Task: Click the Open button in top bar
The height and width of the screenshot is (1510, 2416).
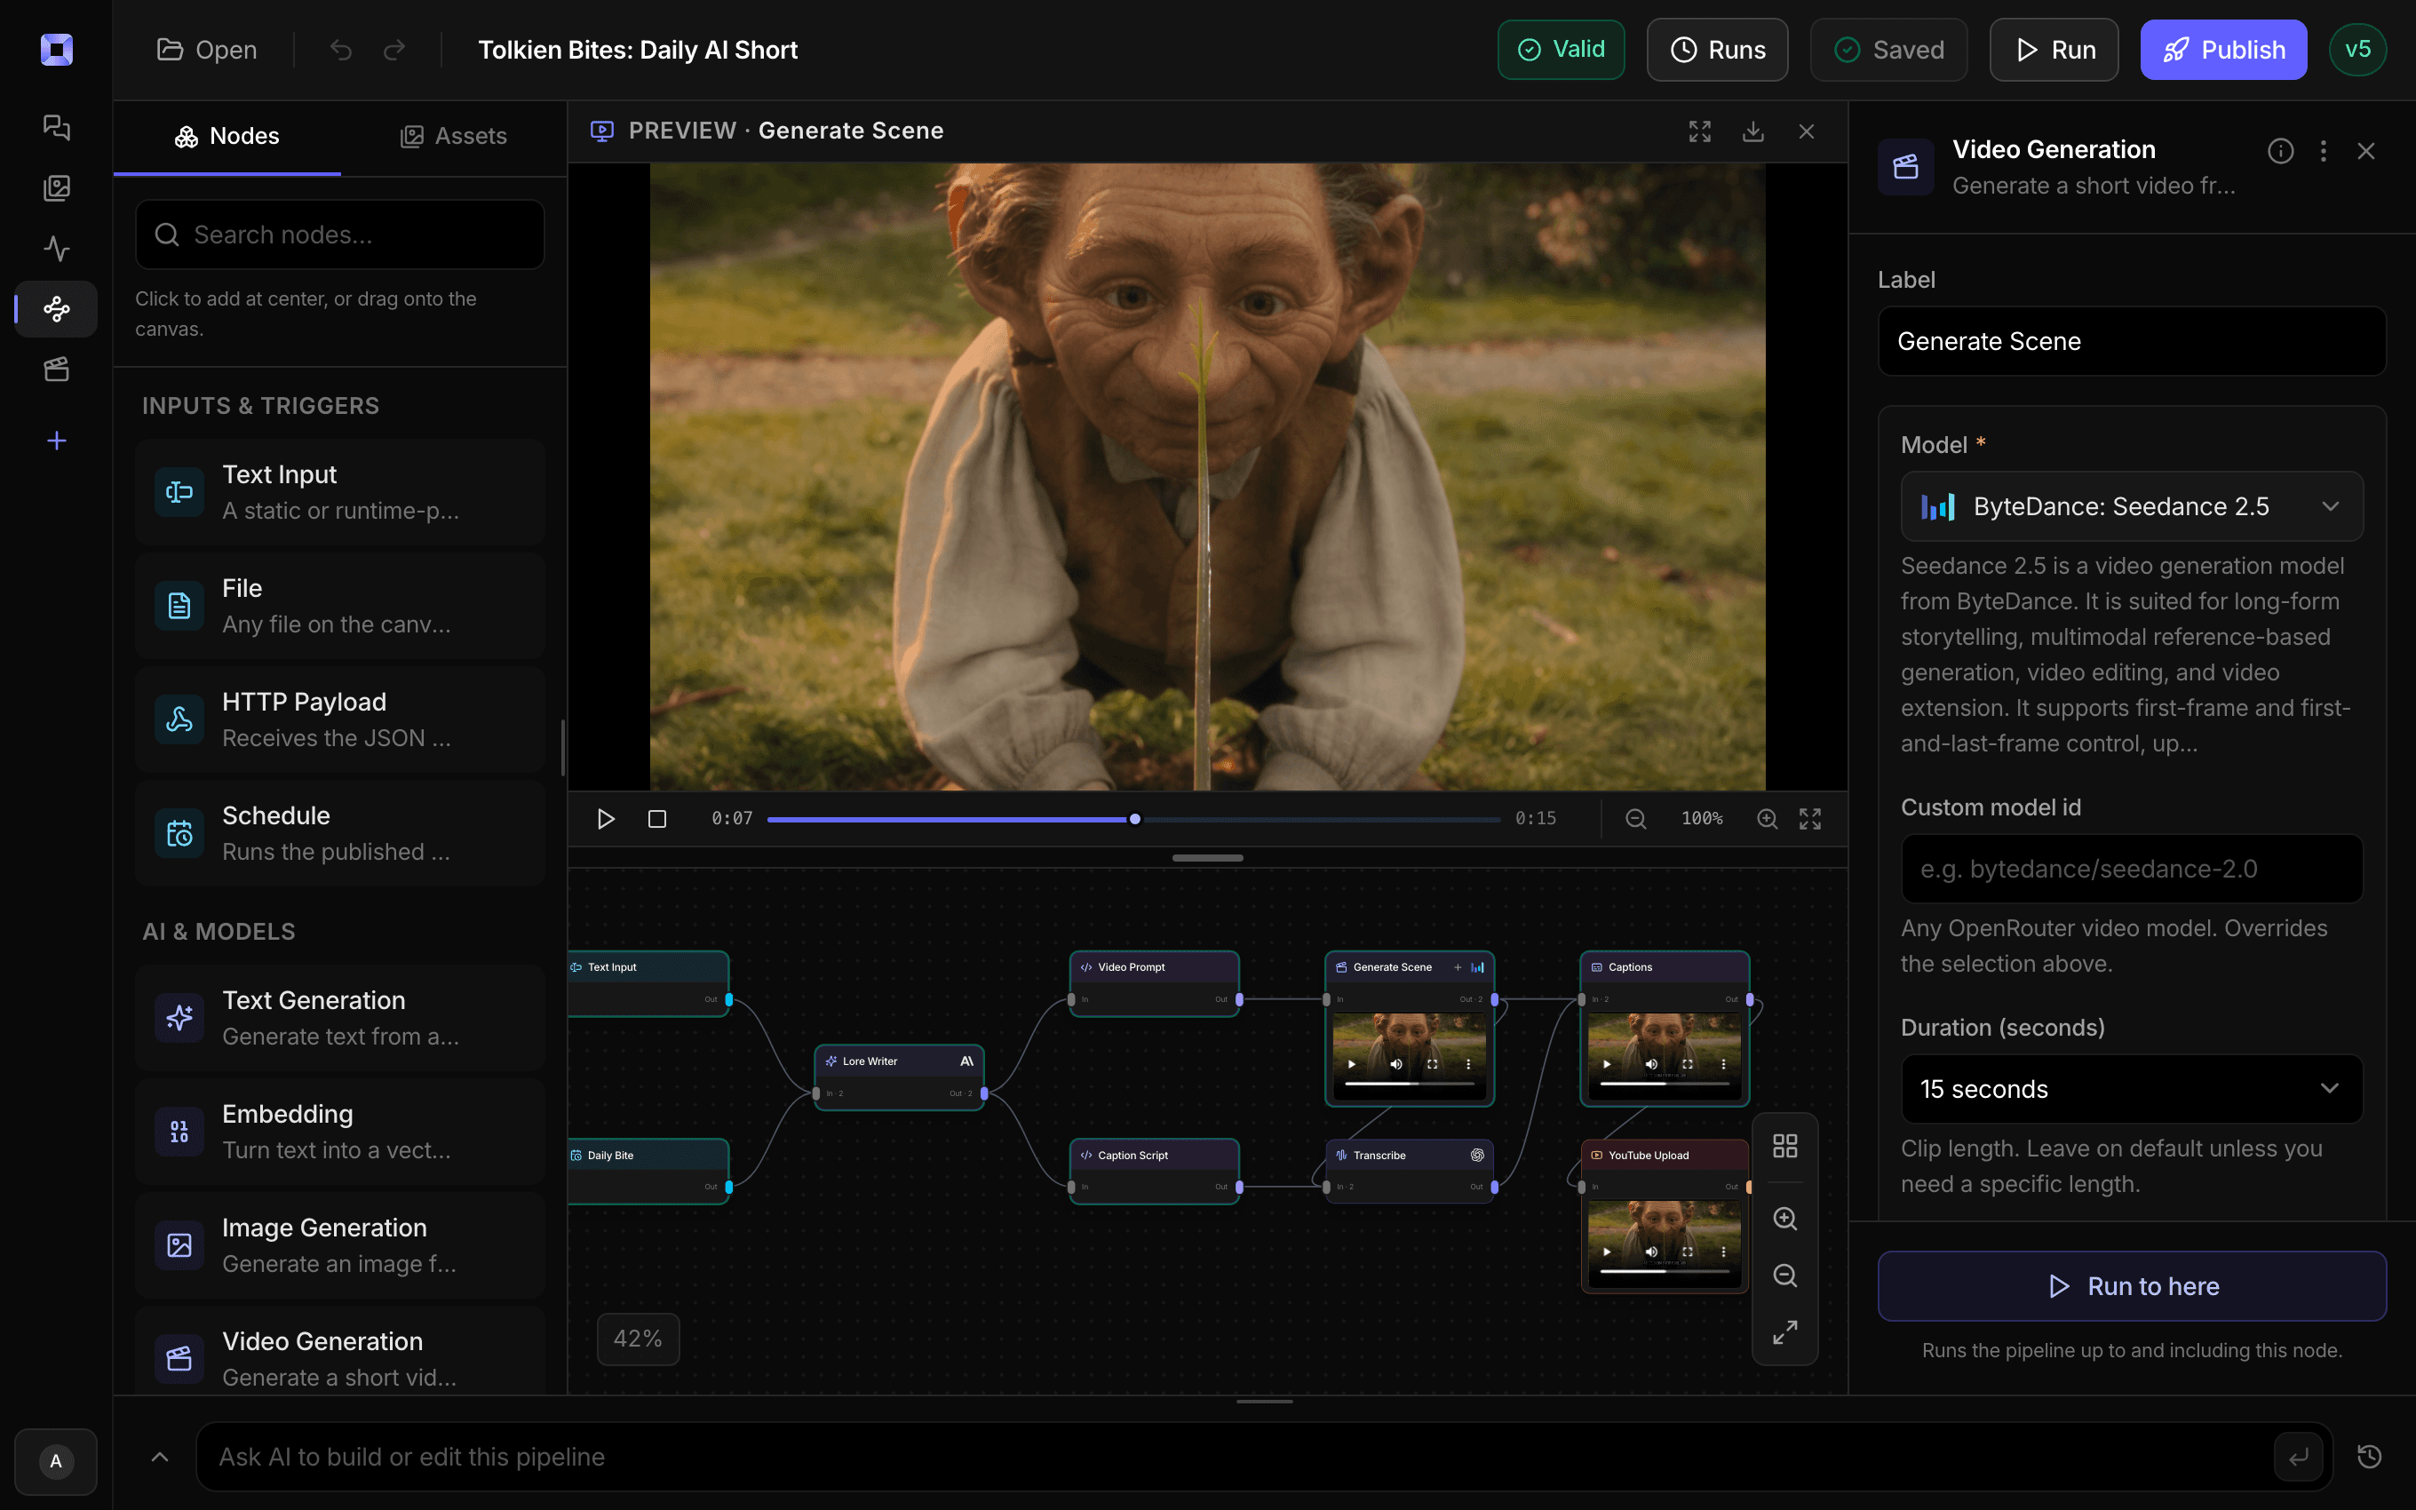Action: coord(207,50)
